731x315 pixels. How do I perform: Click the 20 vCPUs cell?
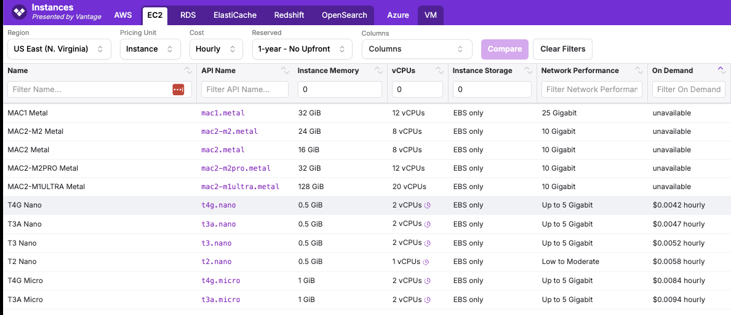pos(409,187)
